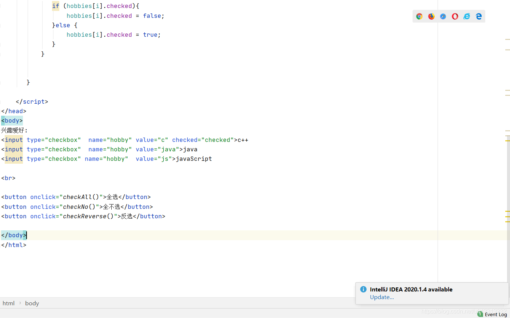
Task: Click 'value="js"' in the javaScript input line
Action: (154, 159)
